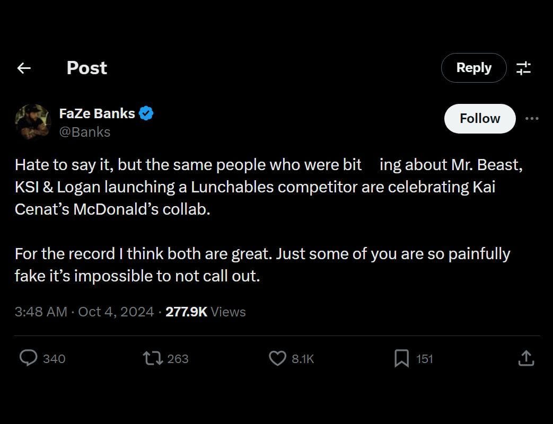Viewport: 553px width, 424px height.
Task: Click the Post header tab
Action: 86,68
